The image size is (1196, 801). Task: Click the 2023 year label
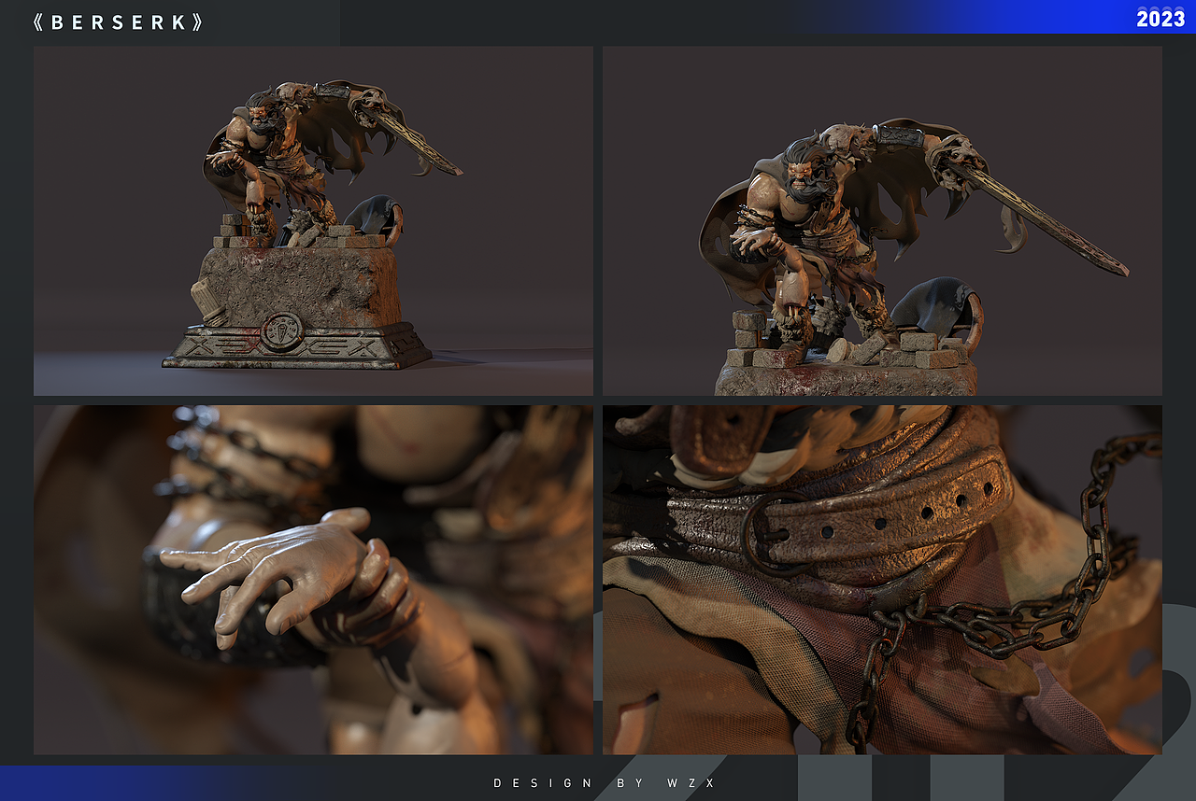(x=1160, y=19)
